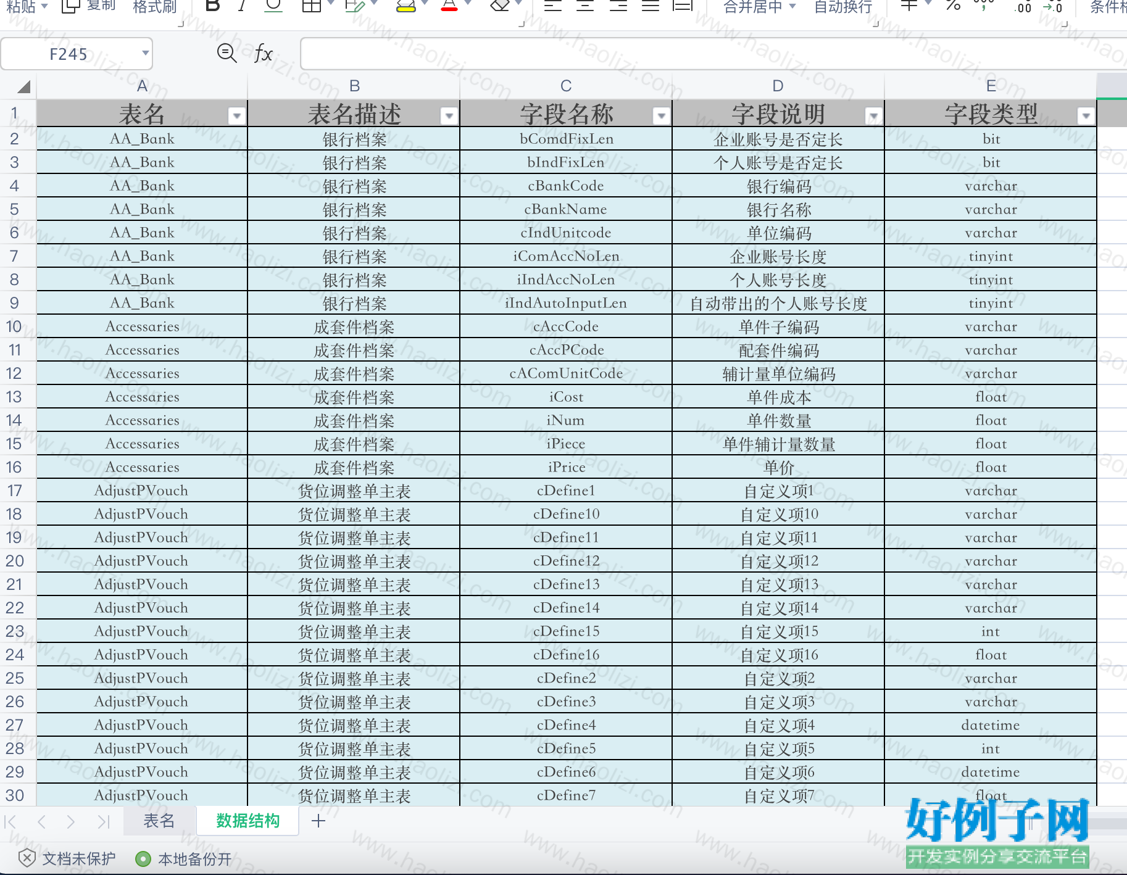Go to last sheet arrow

click(x=103, y=821)
